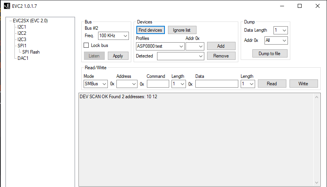Click Dump to file button
The image size is (327, 187).
270,54
